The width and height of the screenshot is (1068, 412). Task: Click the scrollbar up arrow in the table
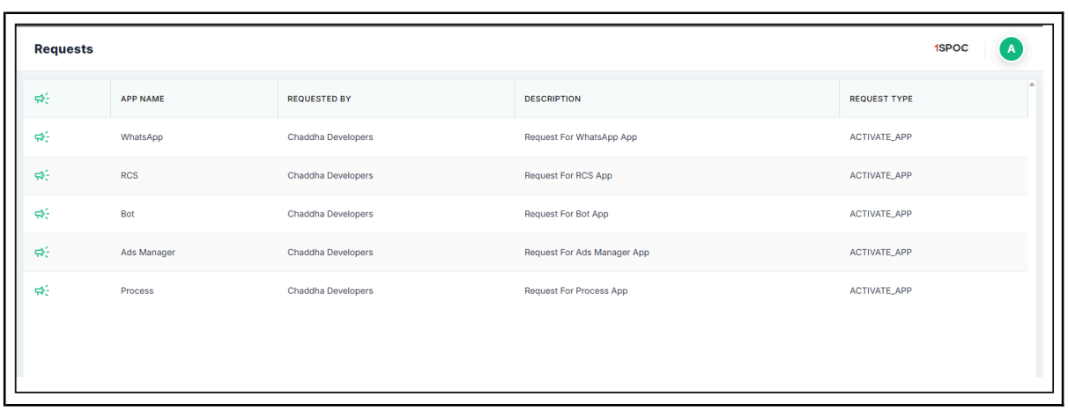pos(1032,85)
